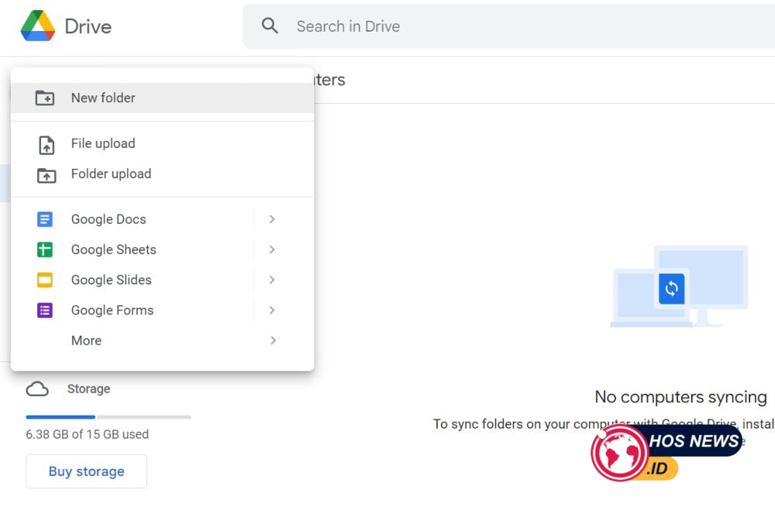Open the More submenu arrow
This screenshot has height=517, width=775.
(273, 340)
